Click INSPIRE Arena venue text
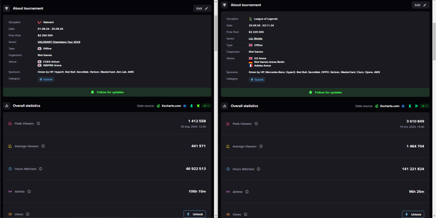The image size is (436, 218). click(x=52, y=65)
